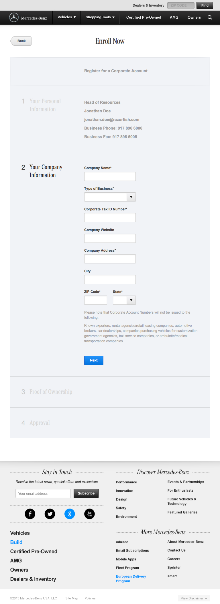The image size is (220, 604).
Task: Go to Certified Pre-Owned in navigation bar
Action: tap(144, 17)
